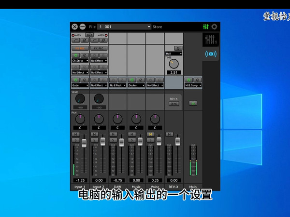Mute the Input 1 channel
This screenshot has width=290, height=217.
(x=76, y=134)
